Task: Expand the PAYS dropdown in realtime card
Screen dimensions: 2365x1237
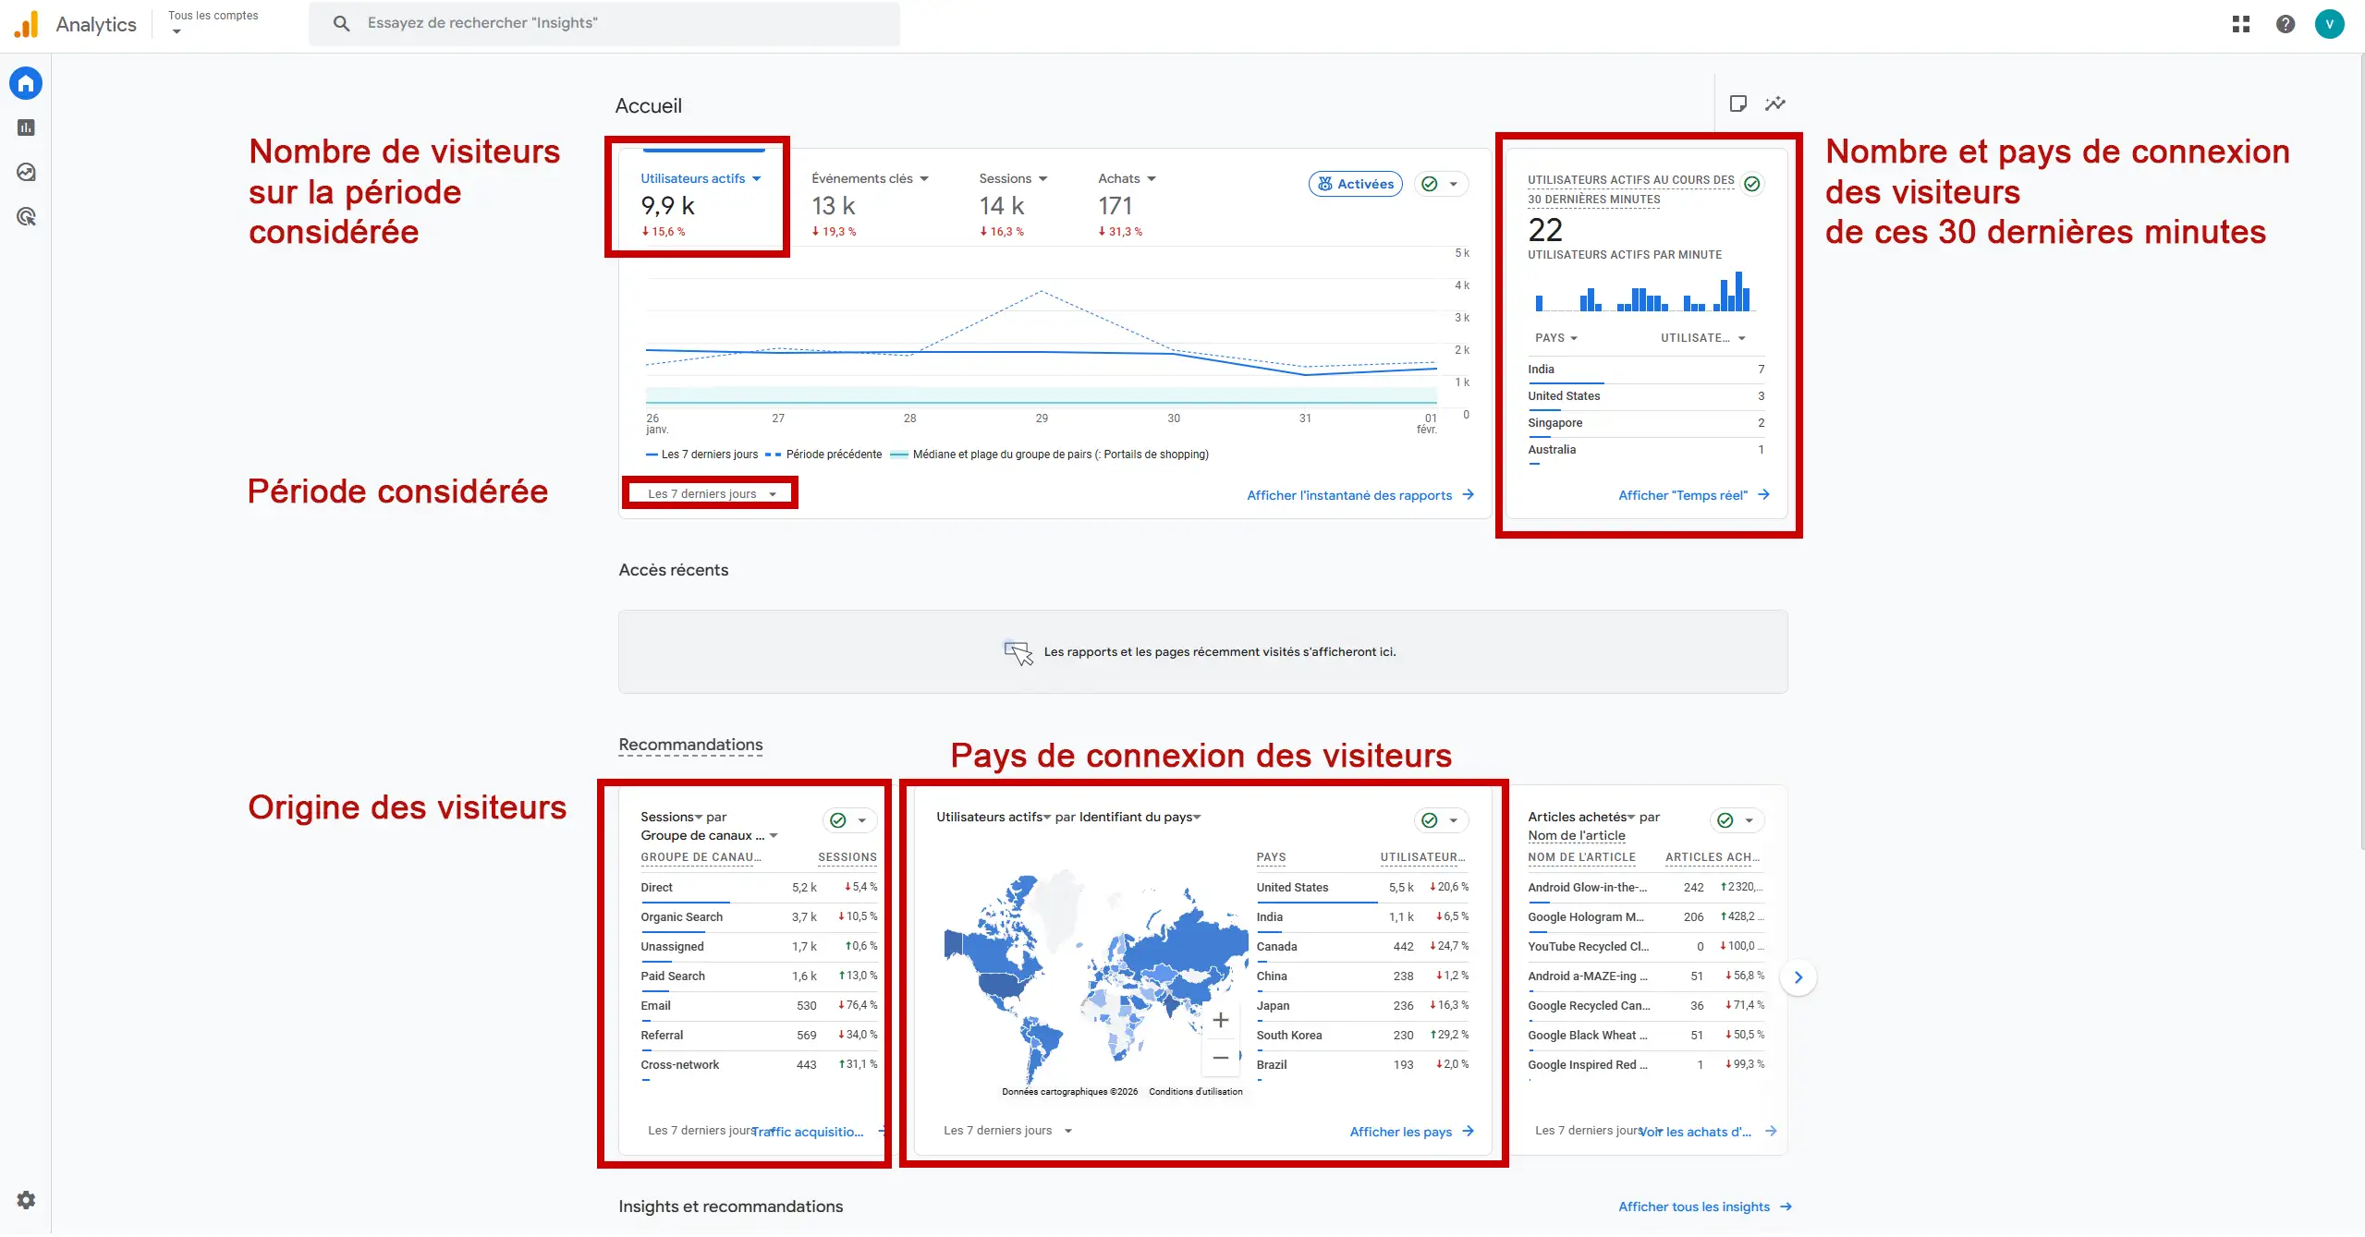Action: tap(1555, 338)
